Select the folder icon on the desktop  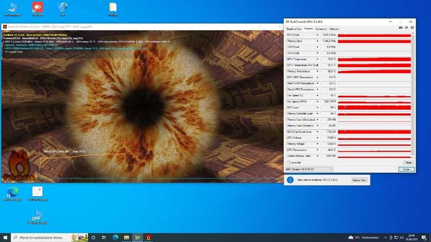(x=113, y=9)
